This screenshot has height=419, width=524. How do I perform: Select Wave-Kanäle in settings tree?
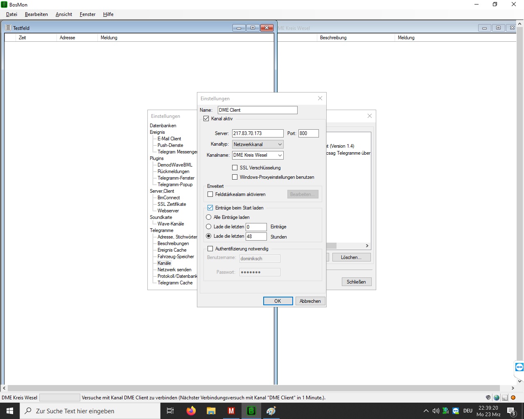[171, 224]
